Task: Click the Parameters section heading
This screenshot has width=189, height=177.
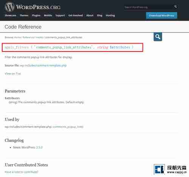Action: pyautogui.click(x=15, y=91)
